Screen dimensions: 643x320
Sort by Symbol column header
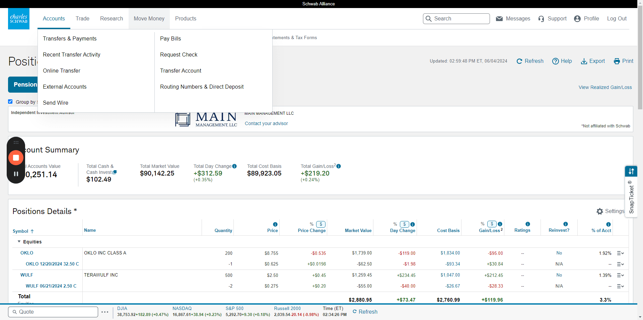pyautogui.click(x=23, y=231)
